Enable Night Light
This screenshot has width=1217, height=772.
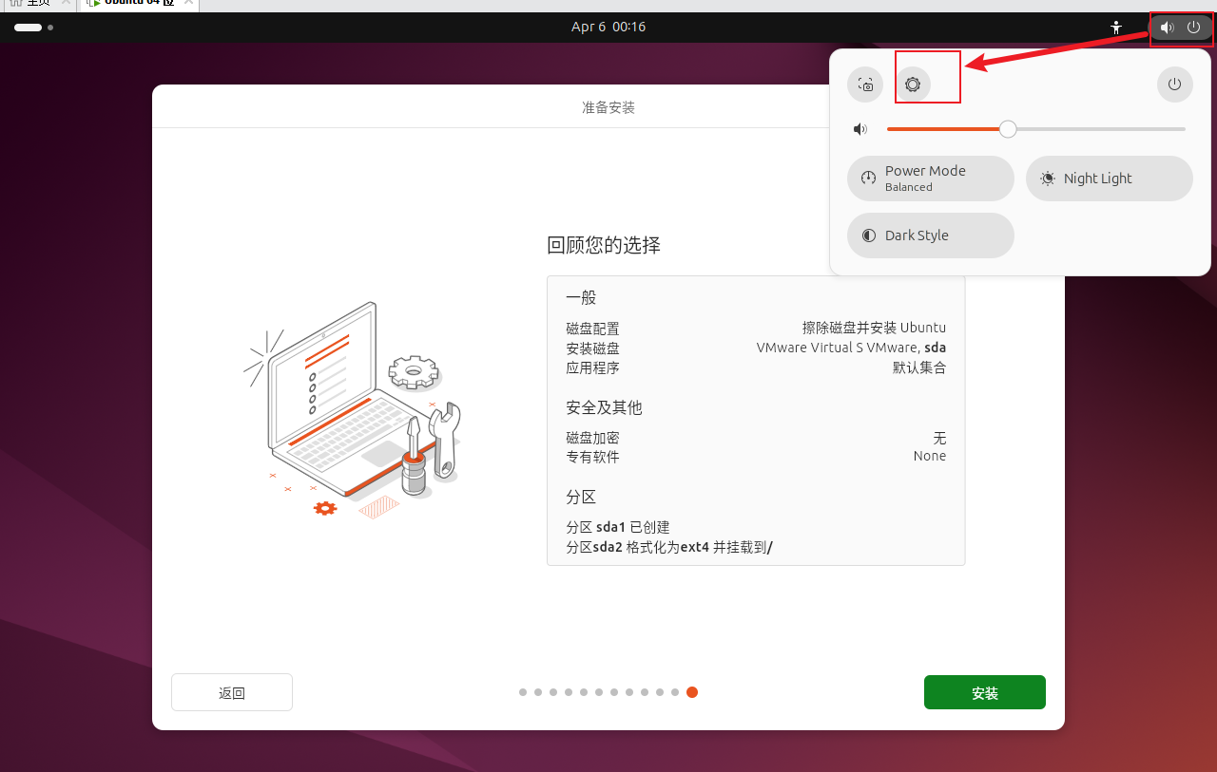[x=1110, y=179]
